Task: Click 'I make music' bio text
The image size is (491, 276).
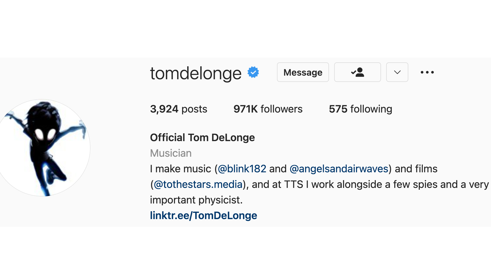Action: (180, 169)
